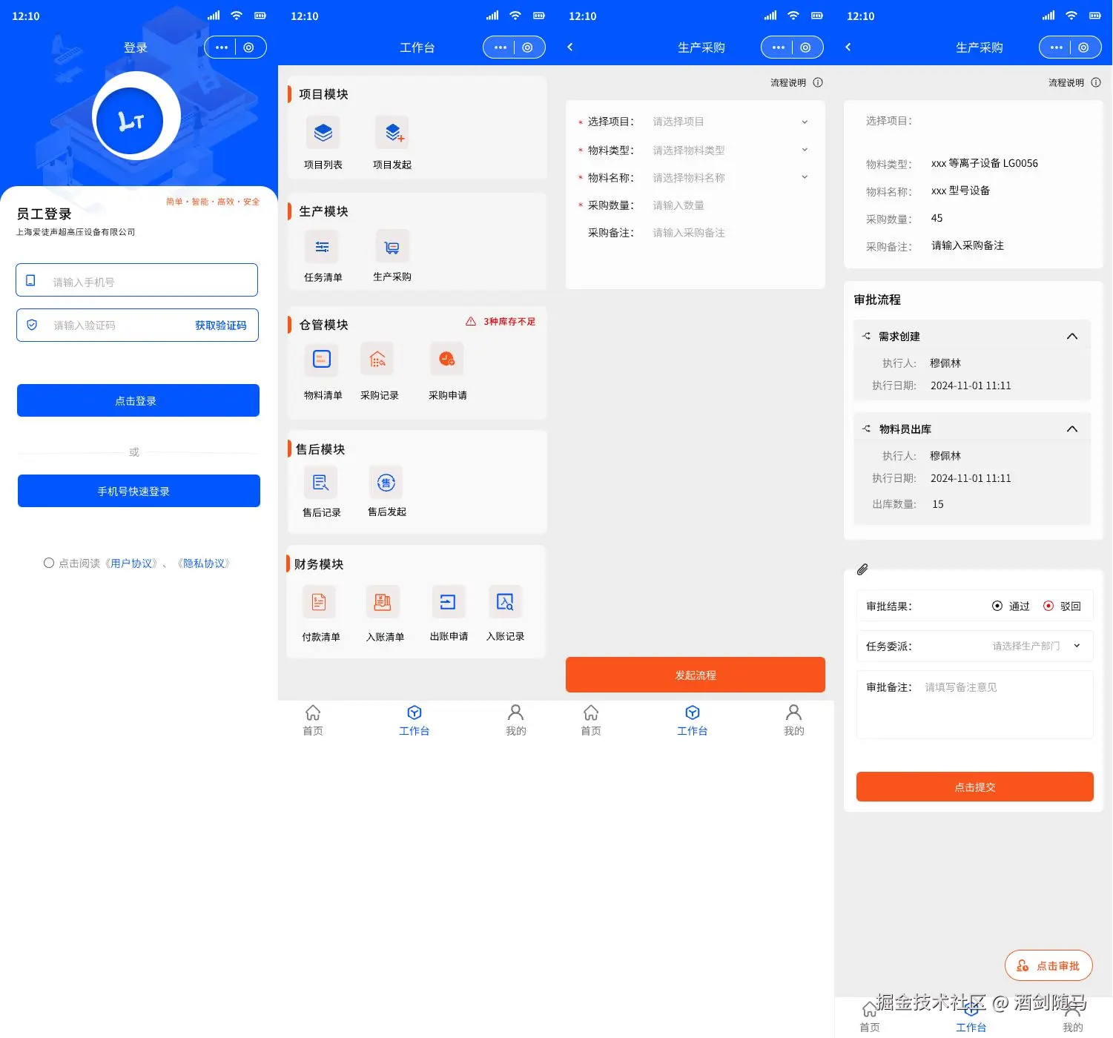Open the 入账记录 icon
The width and height of the screenshot is (1113, 1038).
(x=505, y=602)
